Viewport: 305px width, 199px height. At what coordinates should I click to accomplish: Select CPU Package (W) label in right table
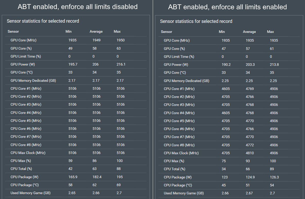[178, 177]
